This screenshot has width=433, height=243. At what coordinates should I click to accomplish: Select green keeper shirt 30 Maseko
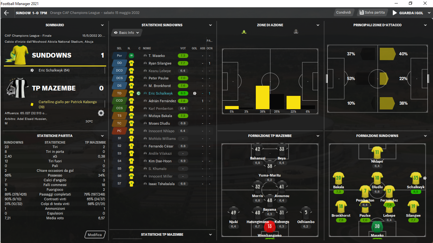click(x=377, y=227)
